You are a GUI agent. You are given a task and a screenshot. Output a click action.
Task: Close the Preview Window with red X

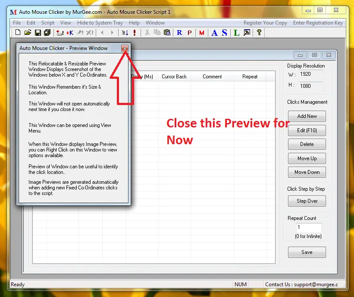click(125, 48)
